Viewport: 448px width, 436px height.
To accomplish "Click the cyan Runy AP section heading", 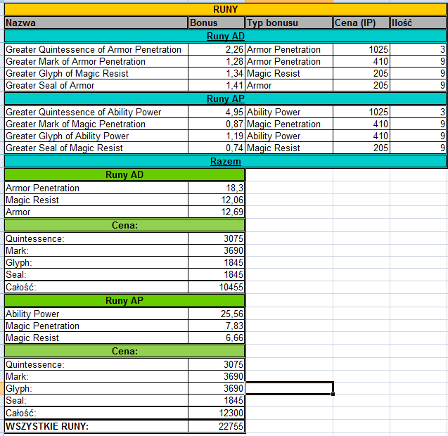I will [x=226, y=98].
